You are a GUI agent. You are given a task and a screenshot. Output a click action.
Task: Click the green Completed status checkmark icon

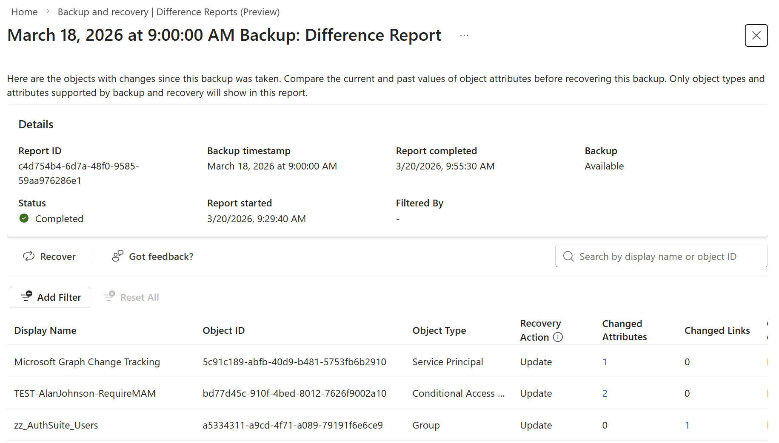tap(24, 218)
